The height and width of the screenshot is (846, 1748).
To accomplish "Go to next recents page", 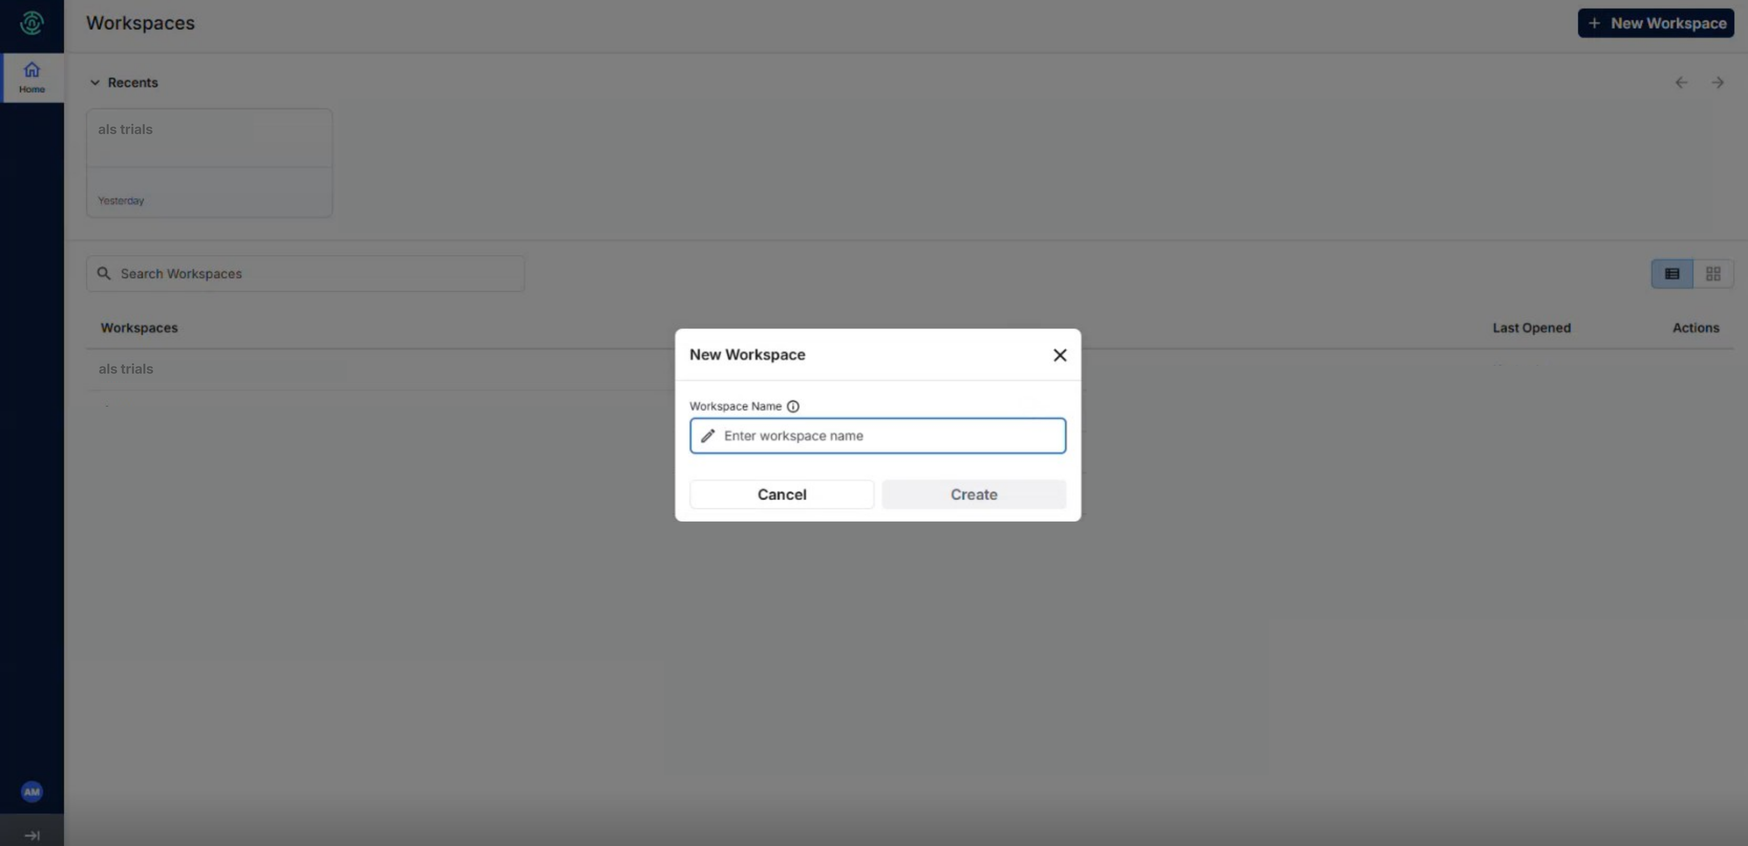I will (1717, 83).
